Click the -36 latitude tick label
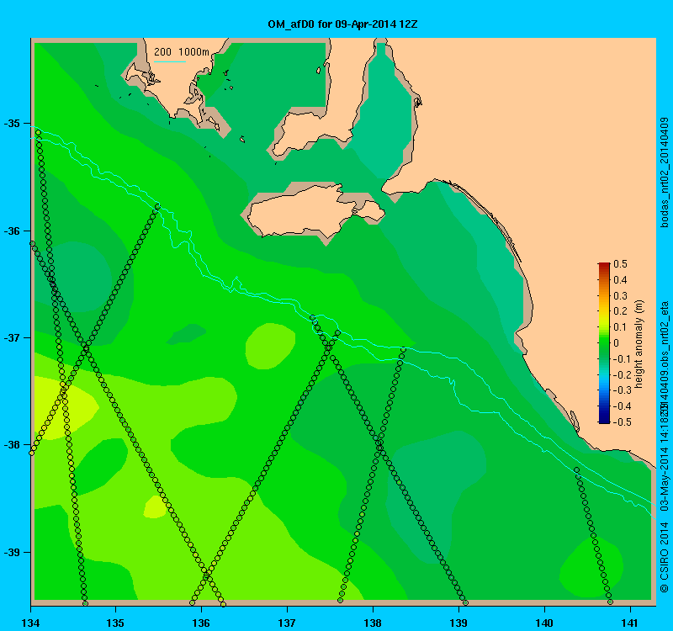Image resolution: width=673 pixels, height=631 pixels. click(12, 231)
